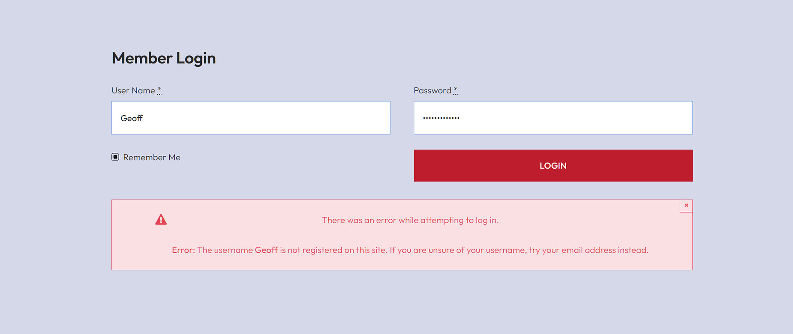Image resolution: width=793 pixels, height=334 pixels.
Task: Click the error message about unregistered username
Action: coord(410,250)
